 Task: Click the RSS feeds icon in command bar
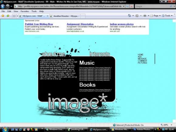click(x=137, y=16)
